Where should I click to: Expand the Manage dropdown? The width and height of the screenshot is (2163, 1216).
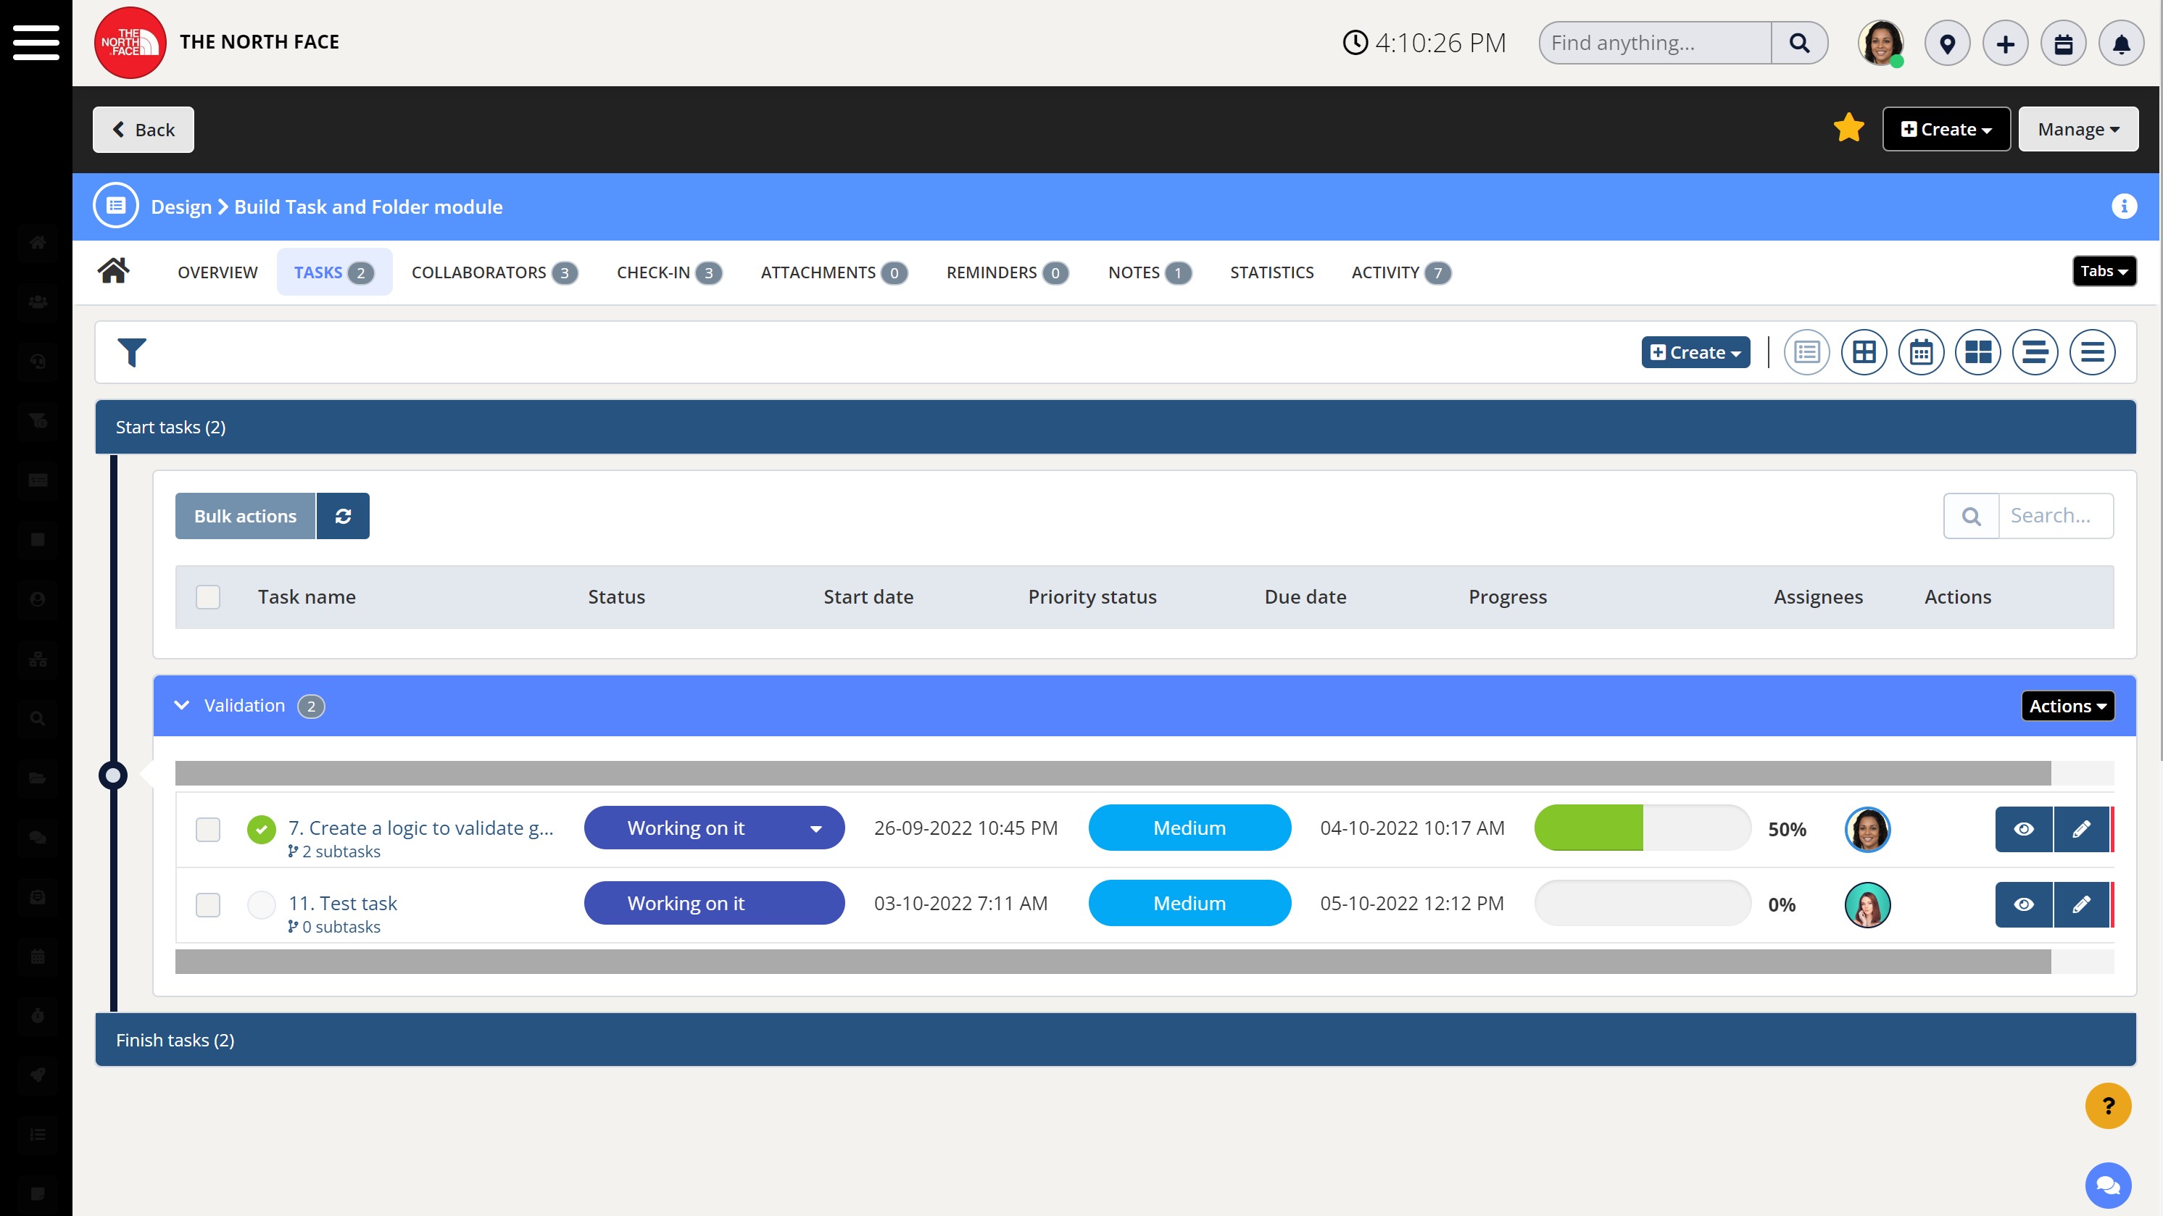click(2077, 129)
